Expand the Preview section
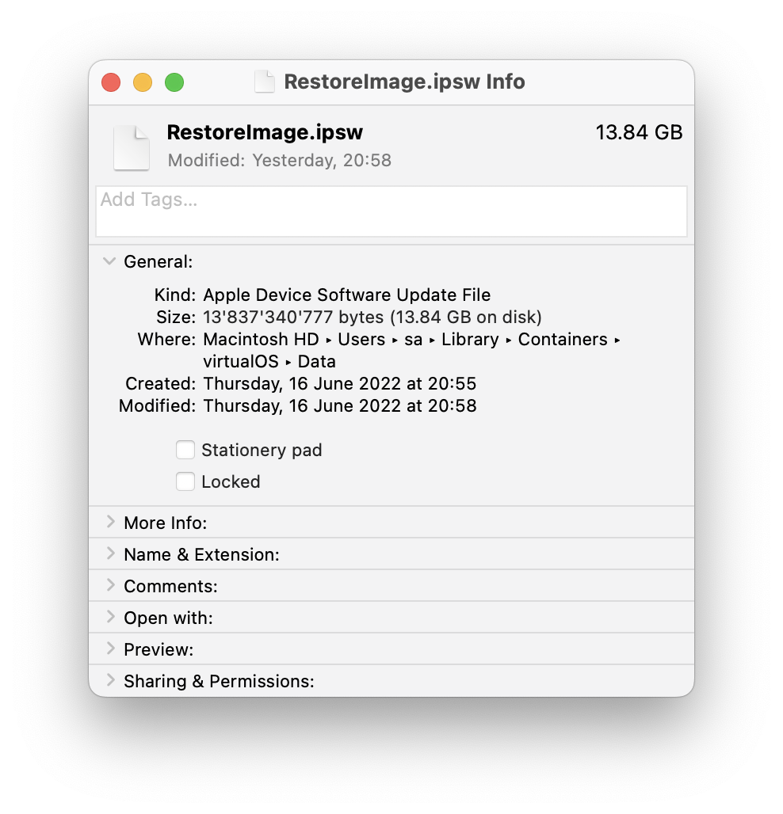Viewport: 783px width, 814px height. tap(110, 649)
